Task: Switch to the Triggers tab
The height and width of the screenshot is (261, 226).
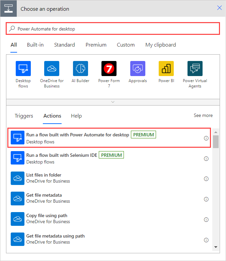Action: 24,116
